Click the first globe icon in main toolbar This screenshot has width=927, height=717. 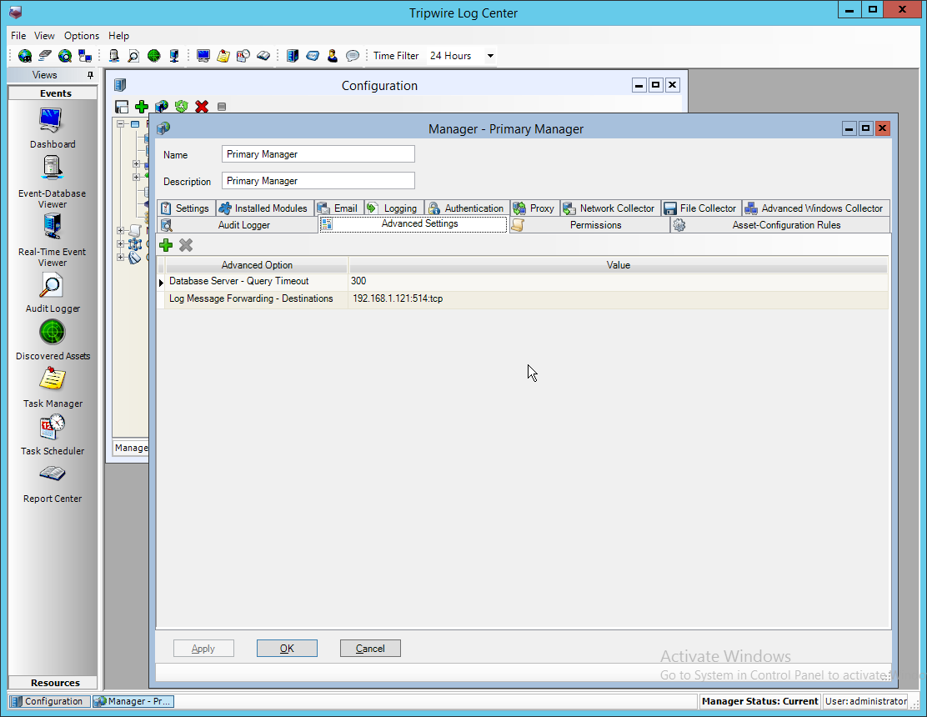25,56
